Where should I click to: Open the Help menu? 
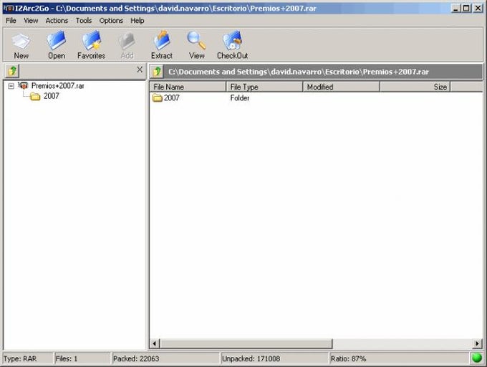click(137, 21)
